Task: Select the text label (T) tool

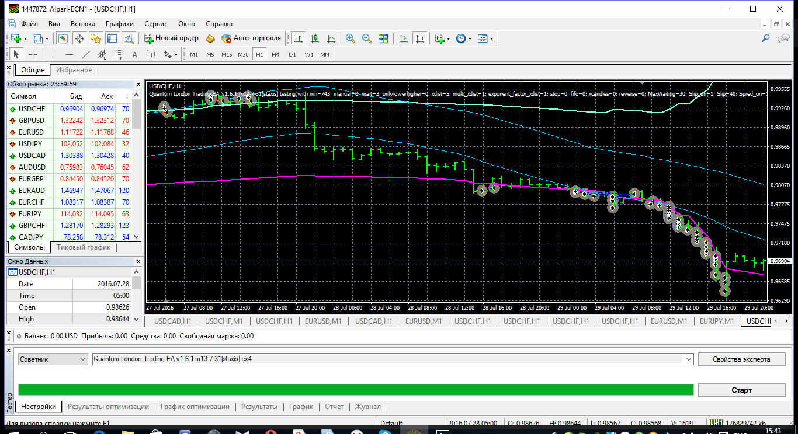Action: (151, 54)
